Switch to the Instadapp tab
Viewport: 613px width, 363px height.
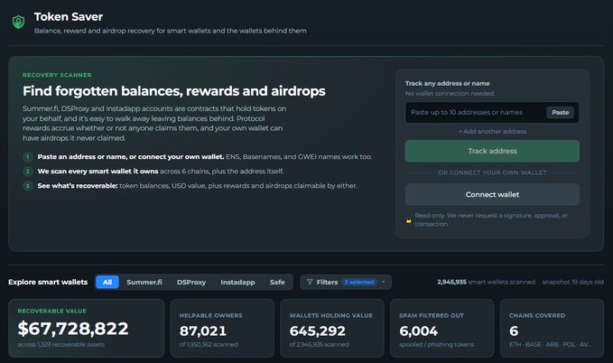point(237,282)
